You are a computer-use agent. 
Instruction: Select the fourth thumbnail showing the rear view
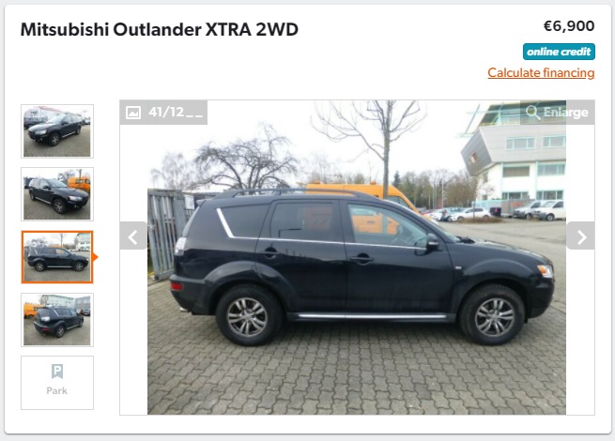57,320
